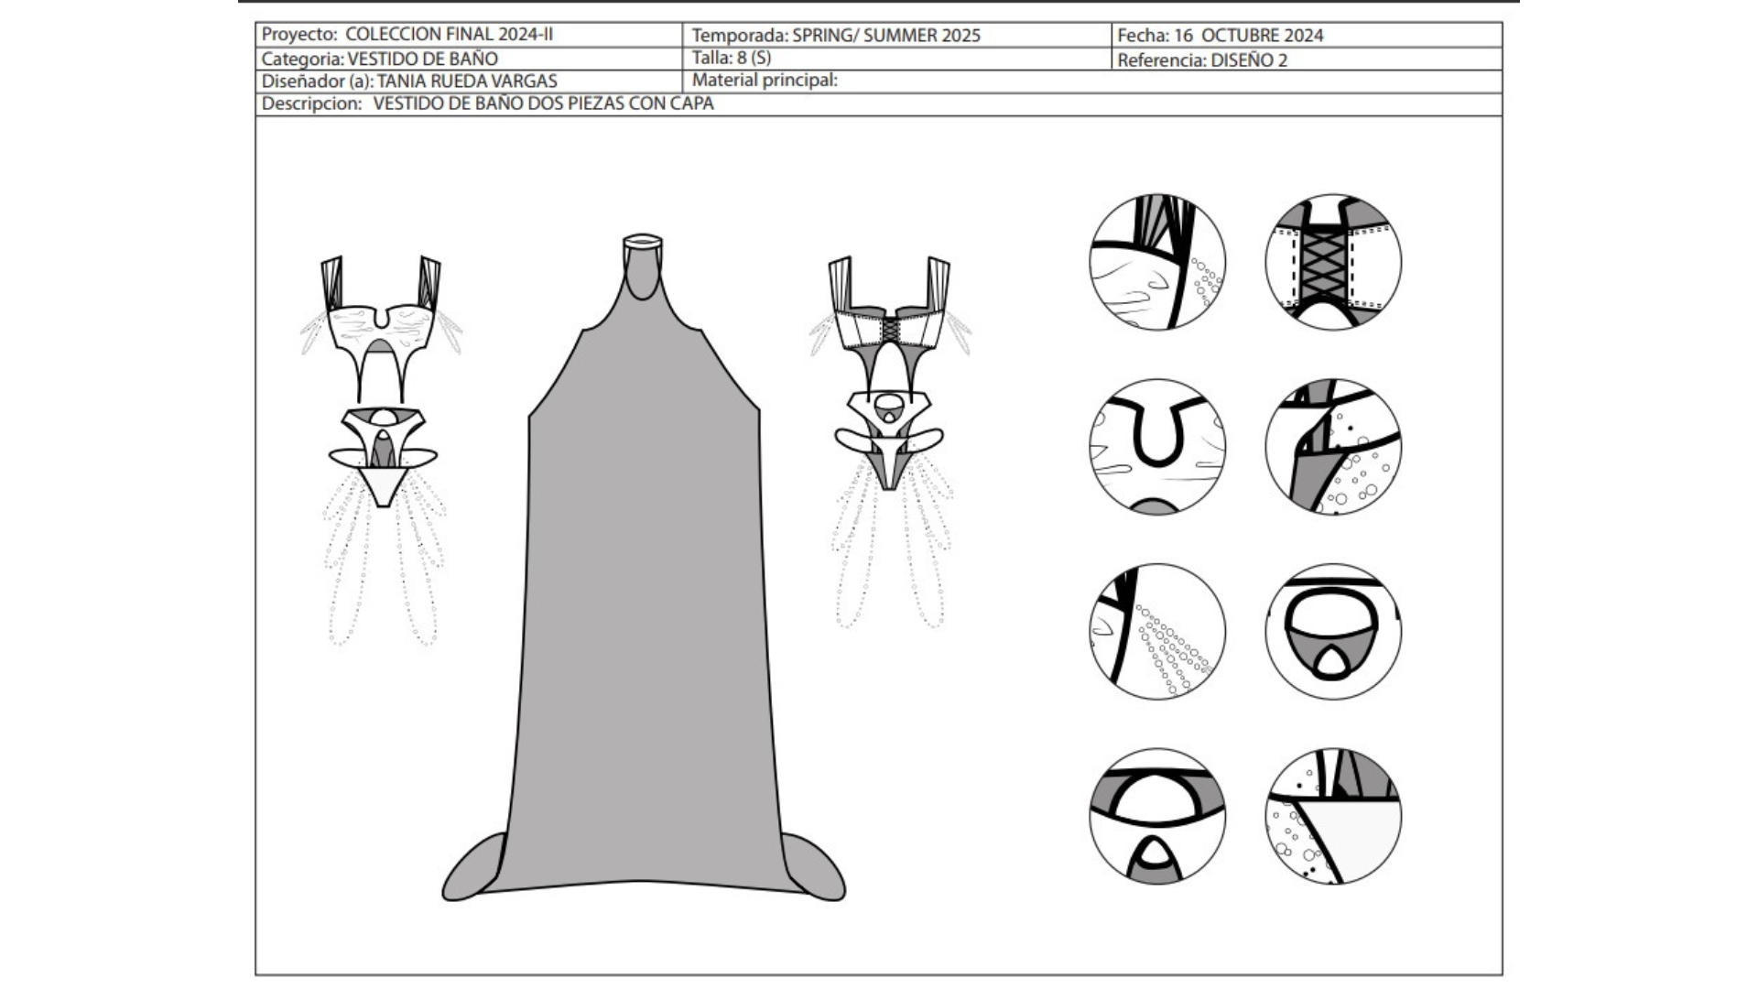Viewport: 1758px width, 989px height.
Task: Select the U-shaped neckline detail circle
Action: point(1157,447)
